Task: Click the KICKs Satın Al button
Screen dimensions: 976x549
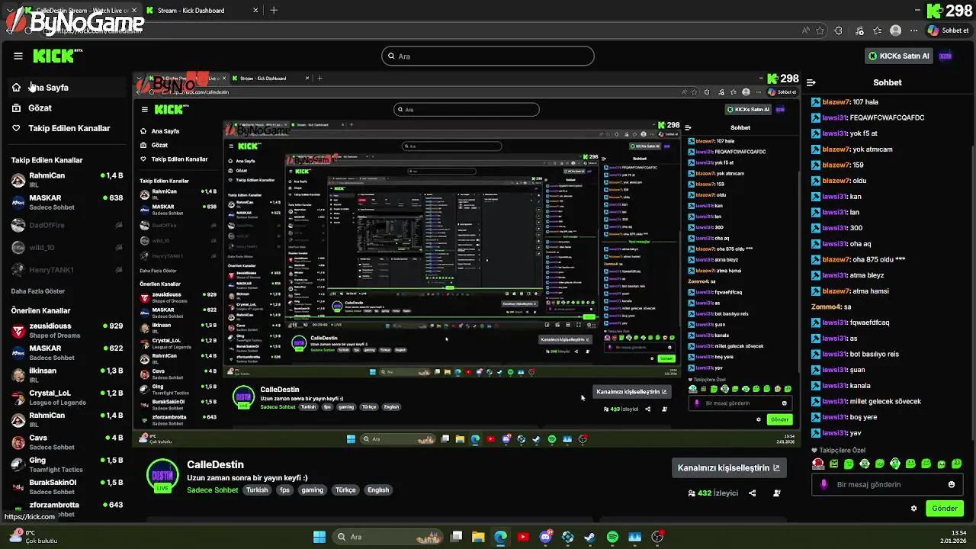Action: point(900,56)
